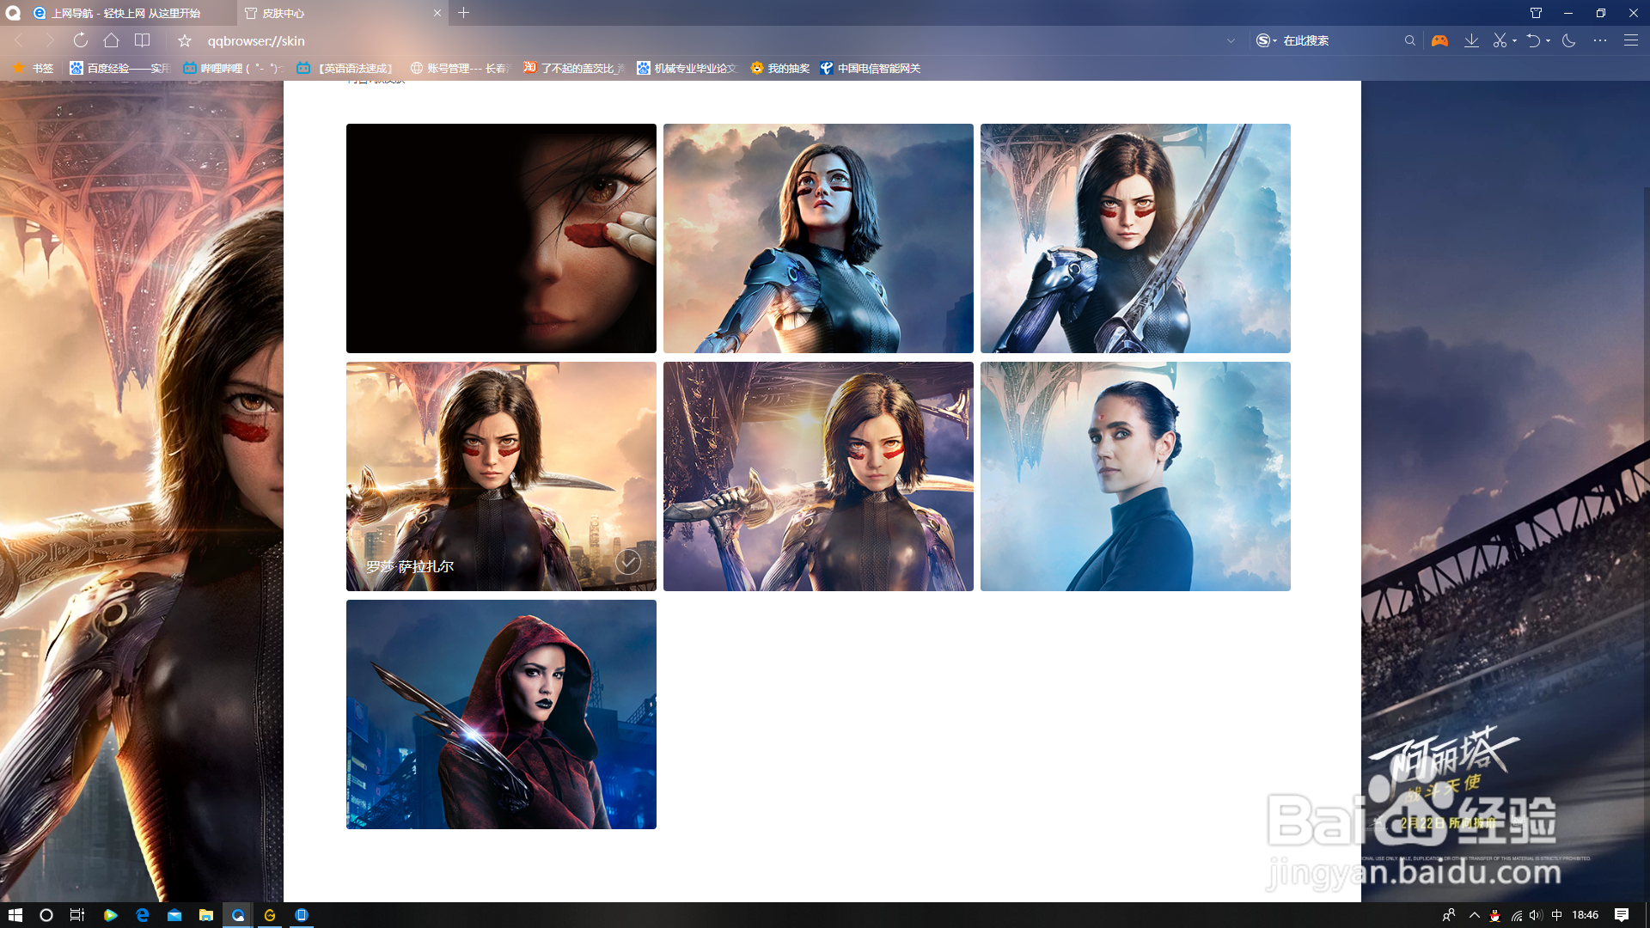The width and height of the screenshot is (1650, 928).
Task: Open the downloads manager icon
Action: pyautogui.click(x=1471, y=40)
